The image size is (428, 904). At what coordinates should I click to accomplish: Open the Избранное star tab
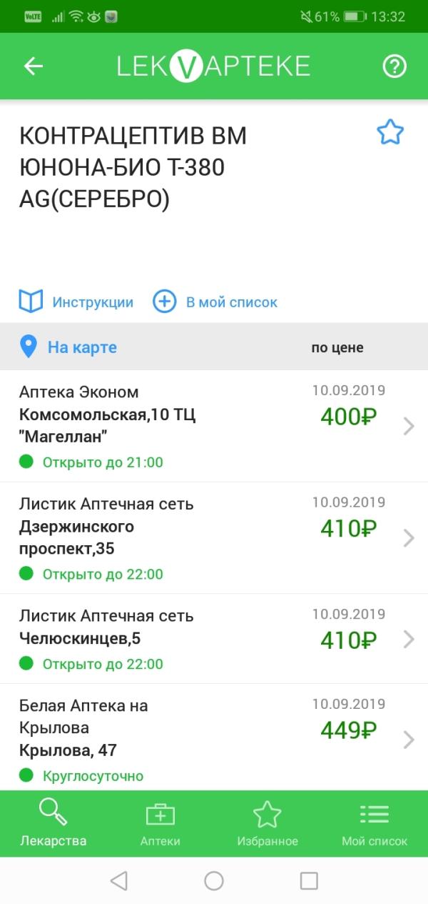pos(267,823)
